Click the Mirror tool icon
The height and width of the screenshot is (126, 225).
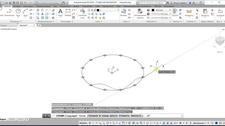coord(42,14)
